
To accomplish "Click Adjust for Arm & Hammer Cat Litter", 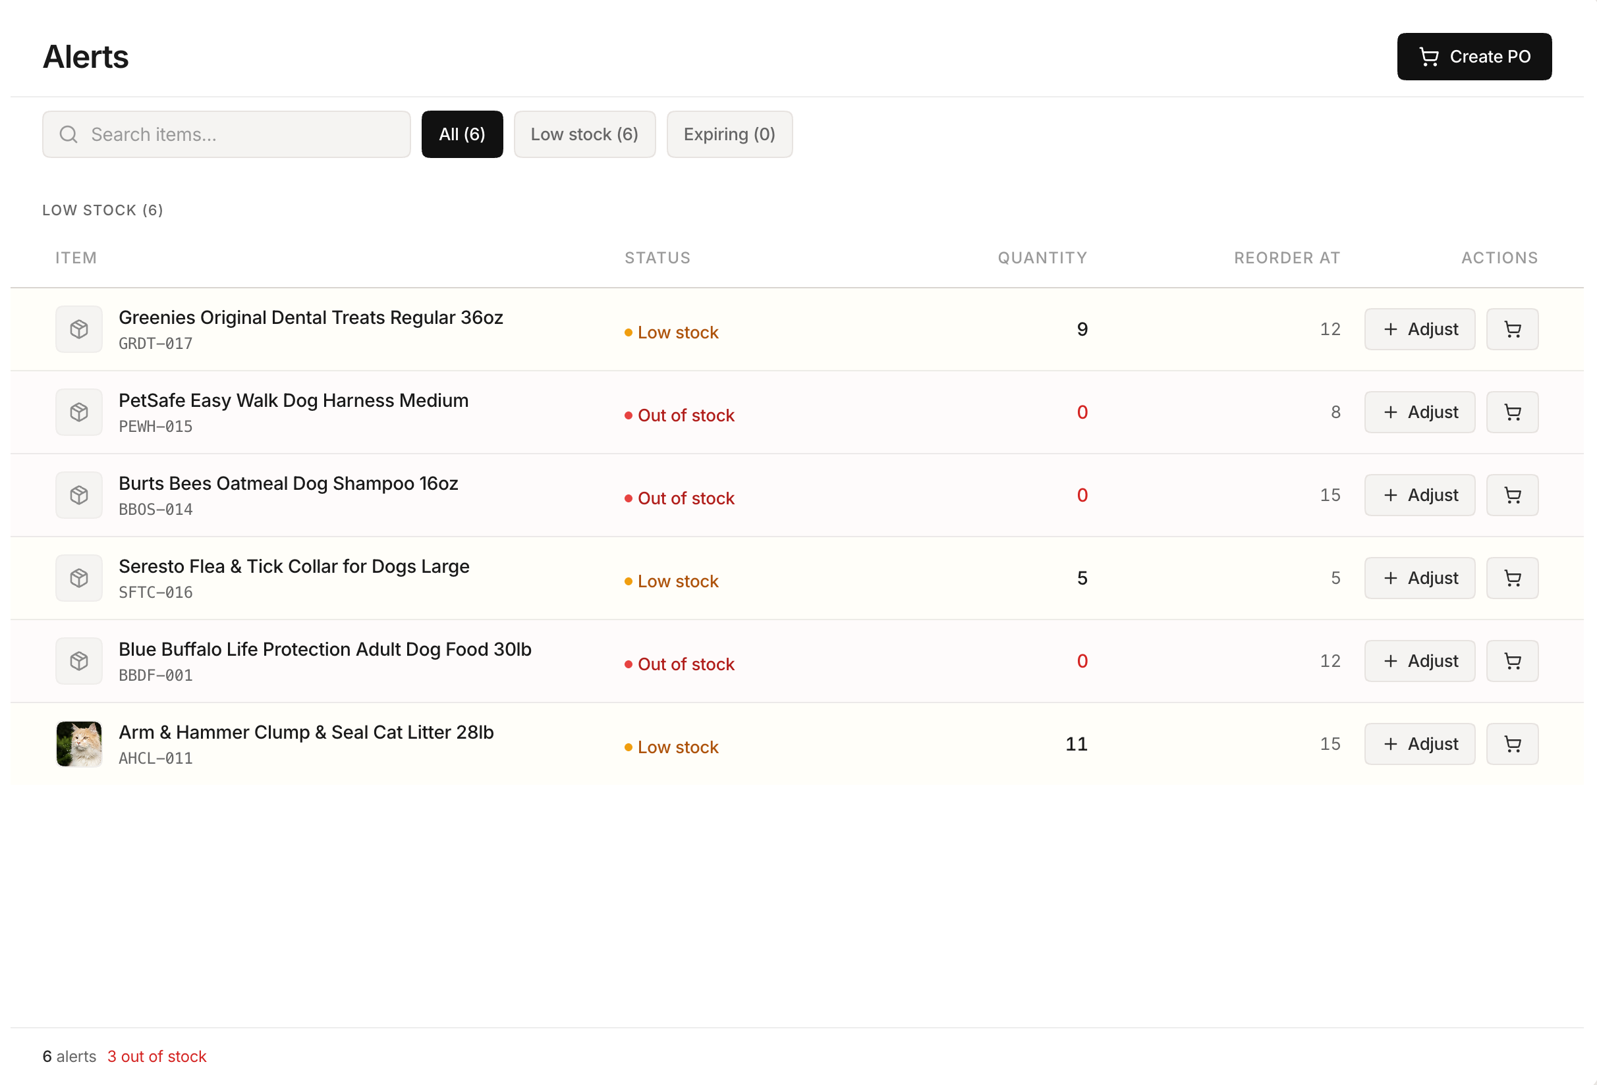I will click(x=1419, y=744).
